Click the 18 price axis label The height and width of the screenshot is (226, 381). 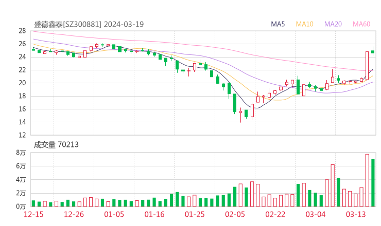22,96
